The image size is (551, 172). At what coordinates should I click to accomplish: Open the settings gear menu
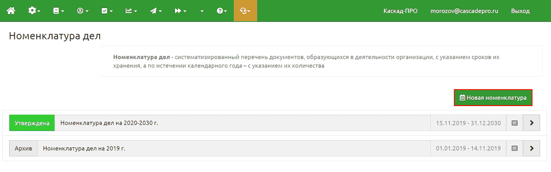[35, 11]
